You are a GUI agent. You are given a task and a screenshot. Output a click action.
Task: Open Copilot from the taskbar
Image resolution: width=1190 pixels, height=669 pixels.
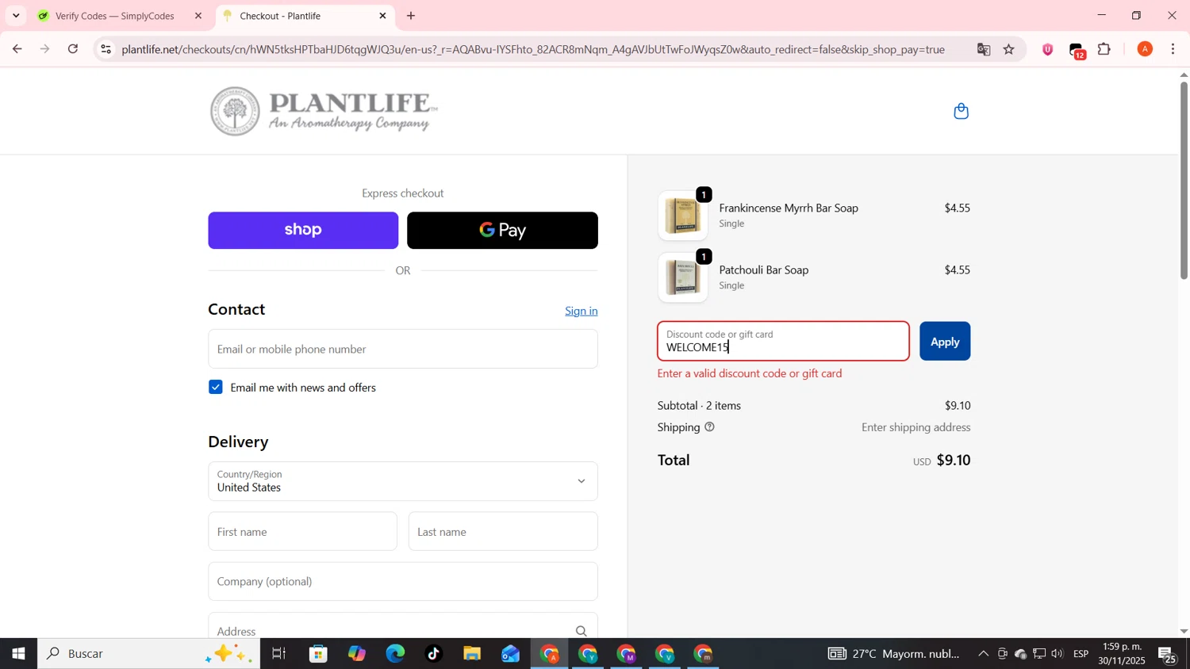[x=357, y=654]
